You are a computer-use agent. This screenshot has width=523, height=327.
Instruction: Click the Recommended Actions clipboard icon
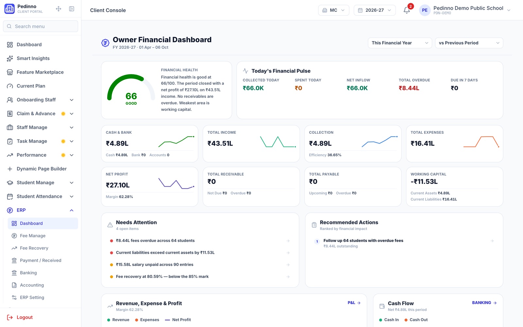click(x=314, y=225)
